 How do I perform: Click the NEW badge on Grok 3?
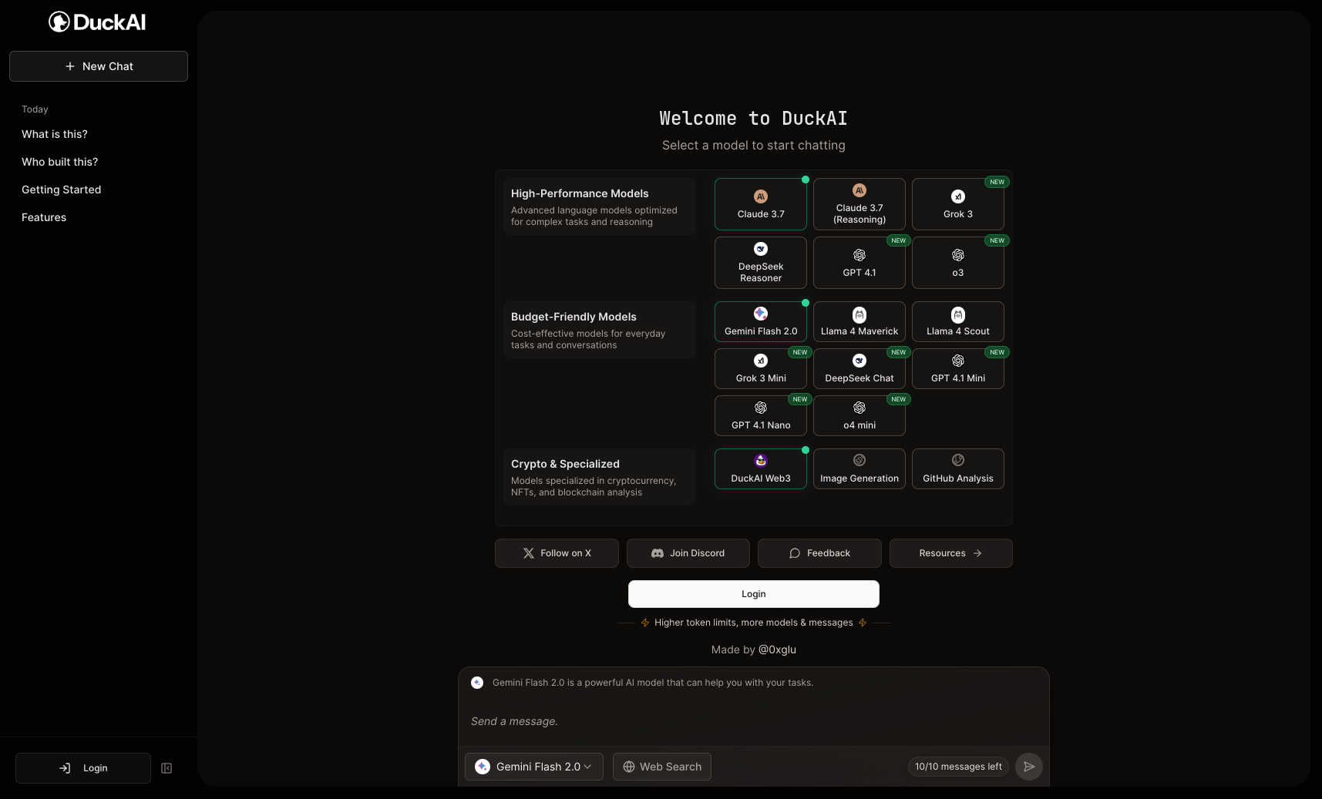pos(997,182)
